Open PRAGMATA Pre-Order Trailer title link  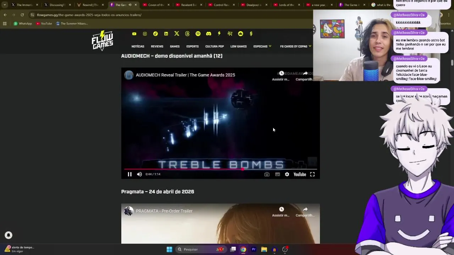164,211
